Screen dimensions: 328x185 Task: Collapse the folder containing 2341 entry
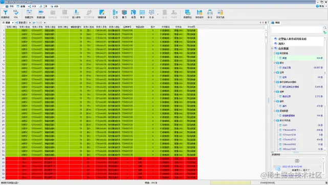[x=275, y=120]
